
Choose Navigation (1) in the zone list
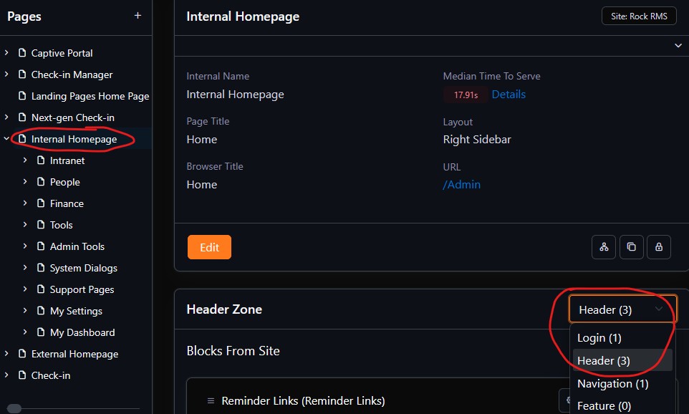click(612, 384)
